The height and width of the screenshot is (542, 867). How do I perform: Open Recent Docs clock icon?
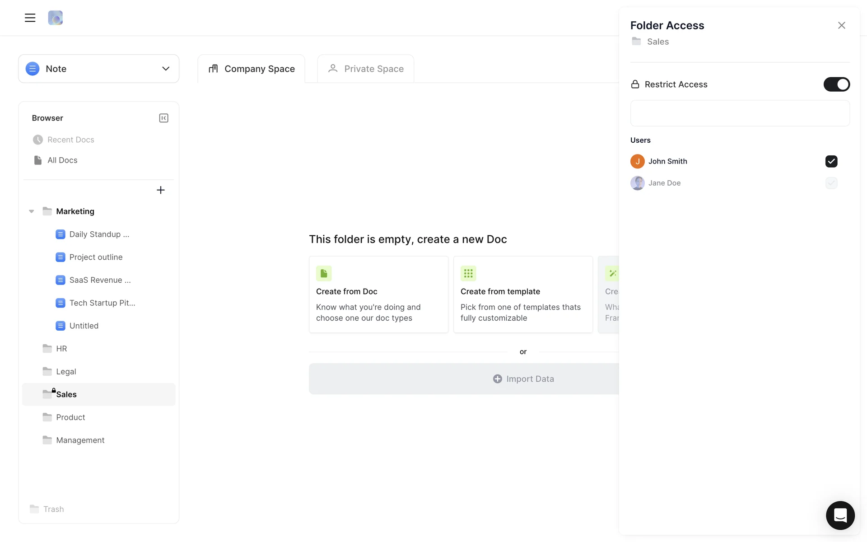[38, 140]
